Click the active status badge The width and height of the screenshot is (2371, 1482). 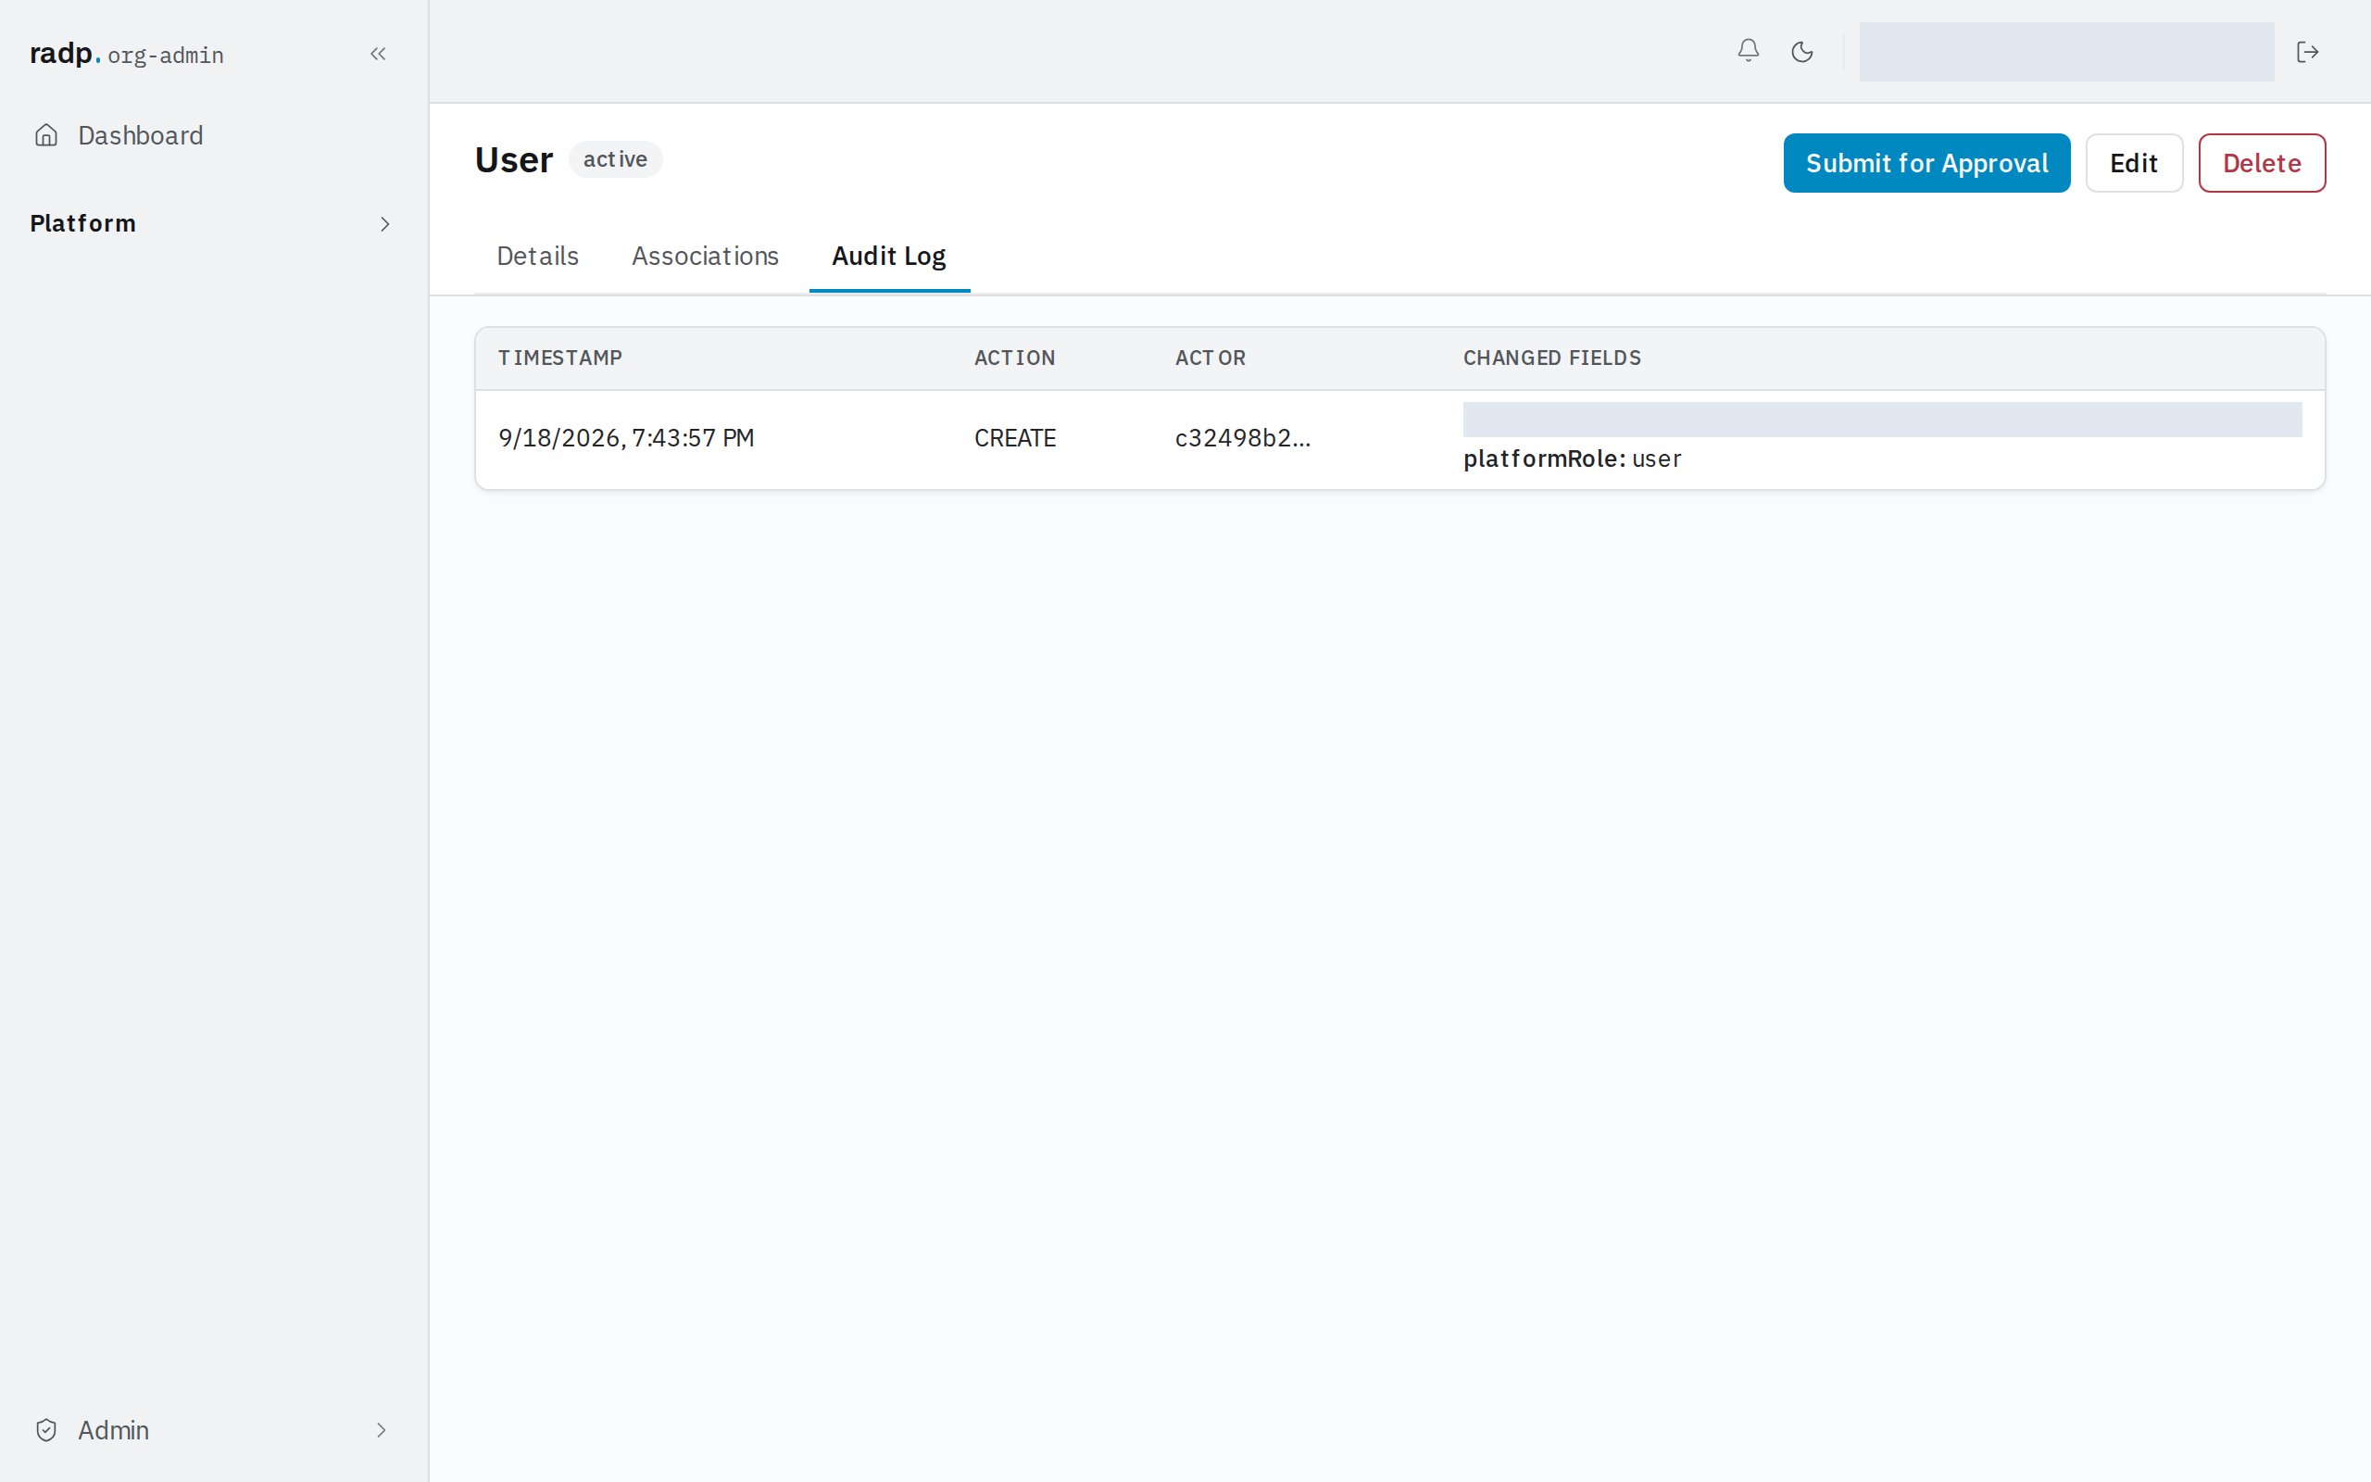coord(615,158)
